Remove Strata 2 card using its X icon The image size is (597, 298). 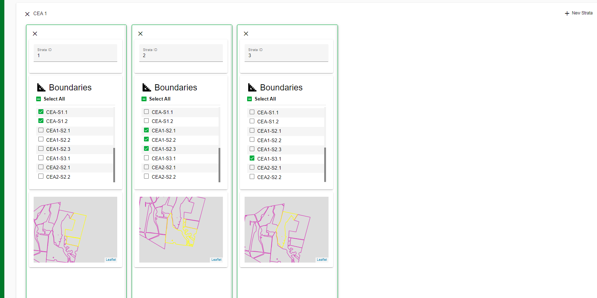point(140,34)
